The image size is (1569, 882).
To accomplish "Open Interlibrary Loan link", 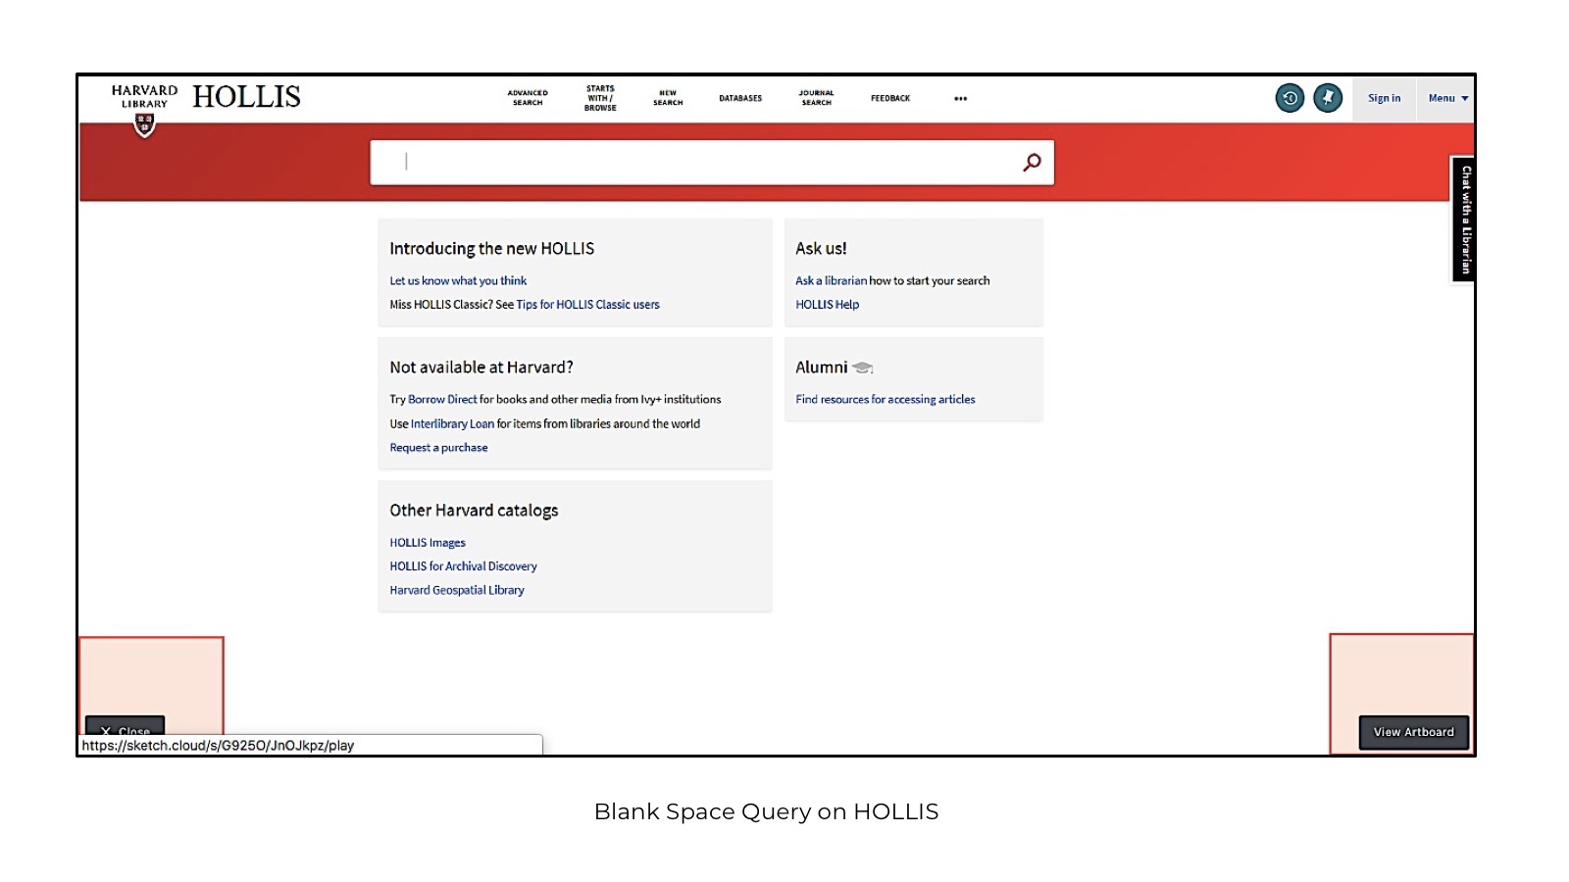I will [452, 423].
